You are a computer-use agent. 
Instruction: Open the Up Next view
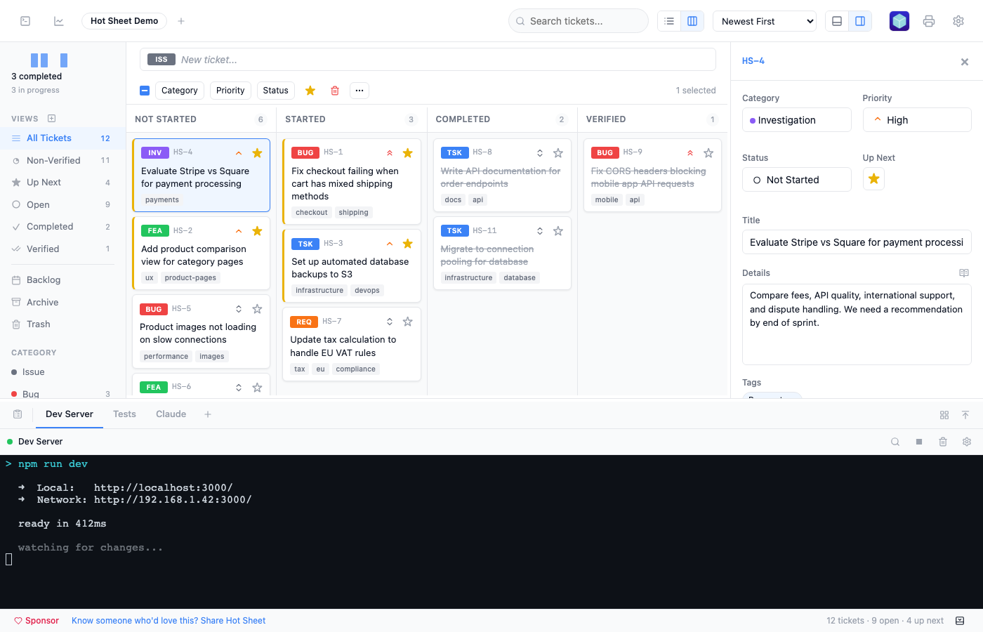(62, 183)
